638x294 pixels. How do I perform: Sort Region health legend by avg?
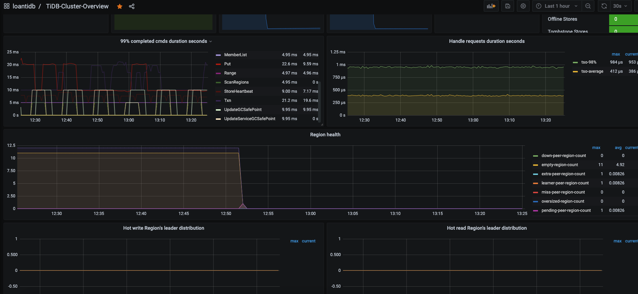click(618, 148)
